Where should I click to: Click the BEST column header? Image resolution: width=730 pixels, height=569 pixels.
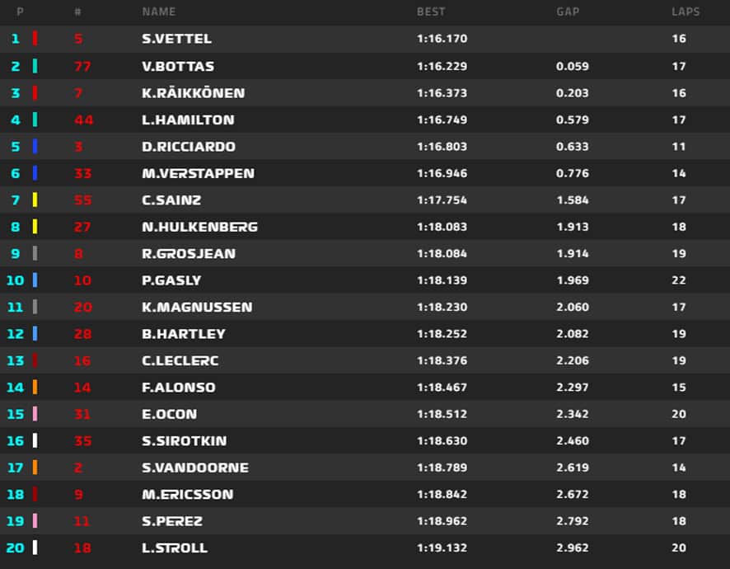(431, 12)
